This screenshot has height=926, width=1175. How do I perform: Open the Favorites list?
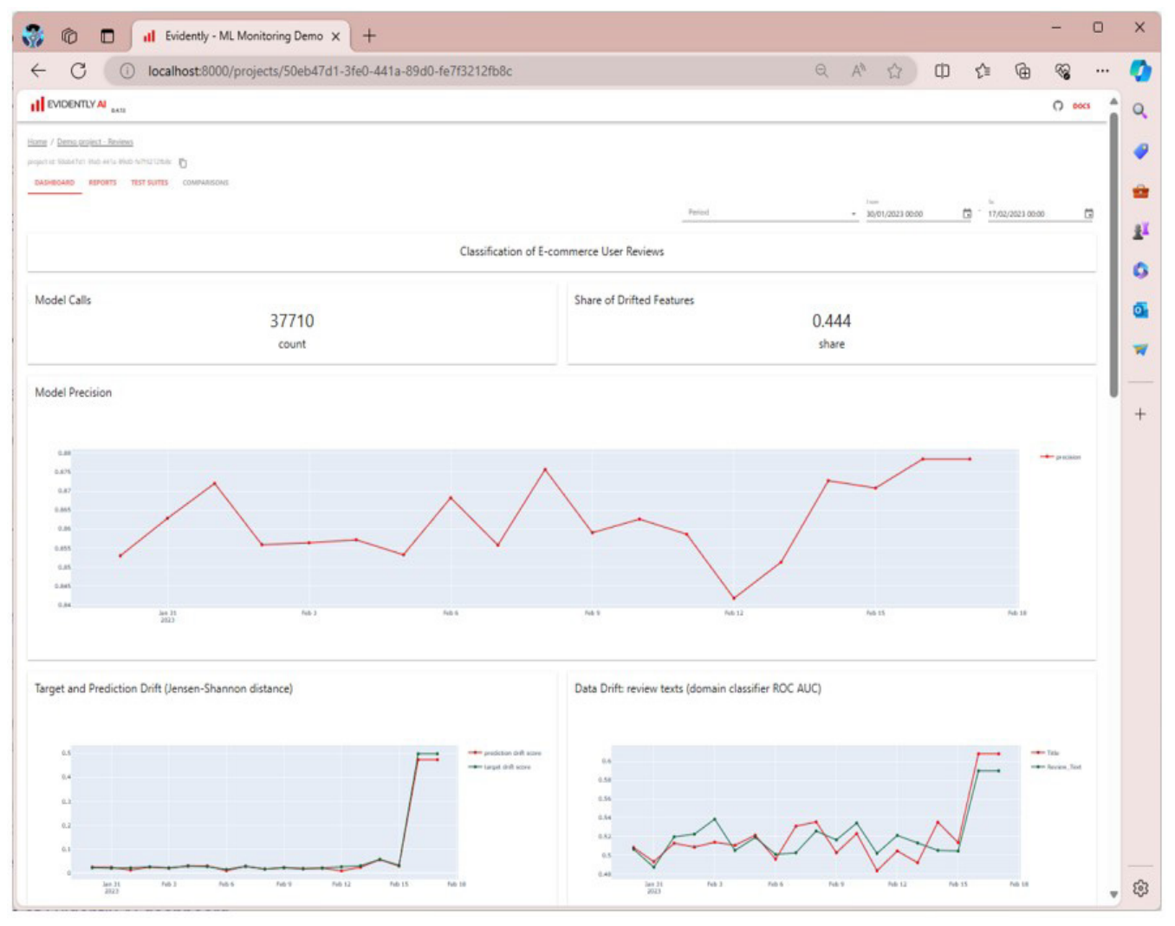983,71
